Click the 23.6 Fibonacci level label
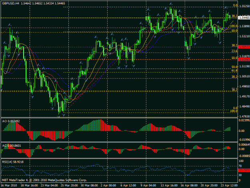The height and width of the screenshot is (188, 250). pos(234,51)
